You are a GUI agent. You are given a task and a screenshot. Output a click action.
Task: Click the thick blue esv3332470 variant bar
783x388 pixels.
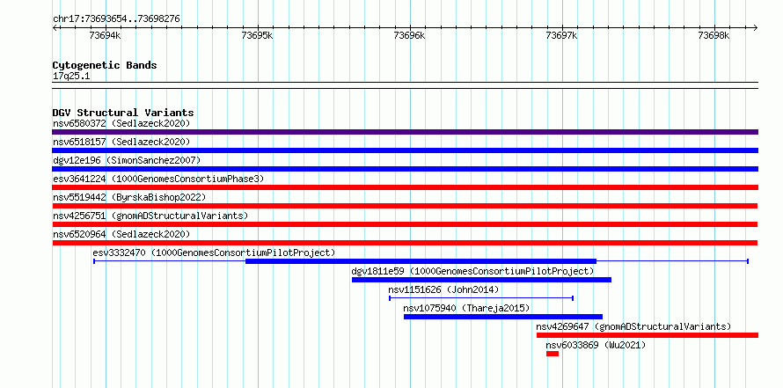tap(421, 261)
